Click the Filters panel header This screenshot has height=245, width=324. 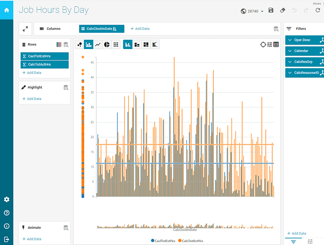tap(301, 29)
